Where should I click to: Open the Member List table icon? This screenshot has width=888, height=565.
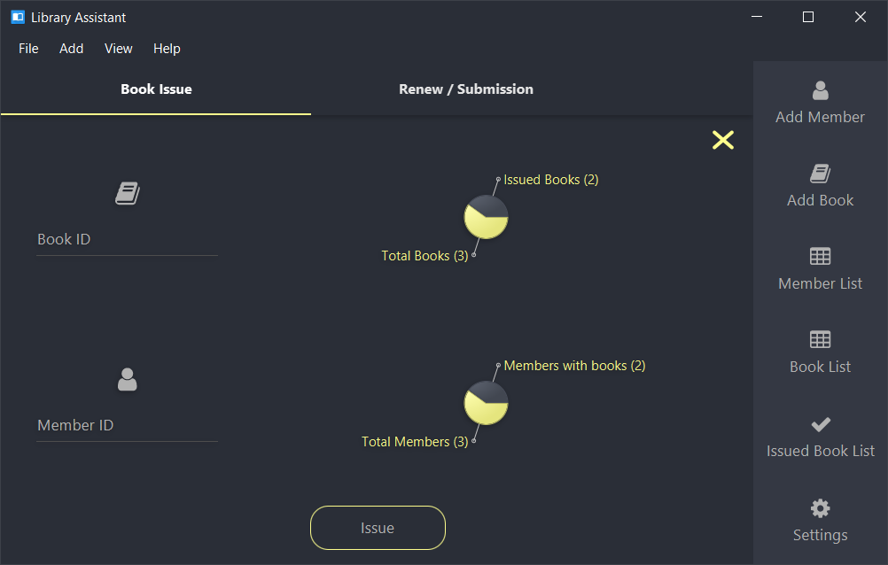coord(820,257)
